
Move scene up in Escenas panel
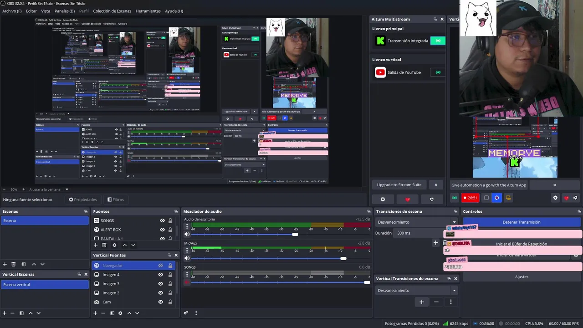click(34, 264)
